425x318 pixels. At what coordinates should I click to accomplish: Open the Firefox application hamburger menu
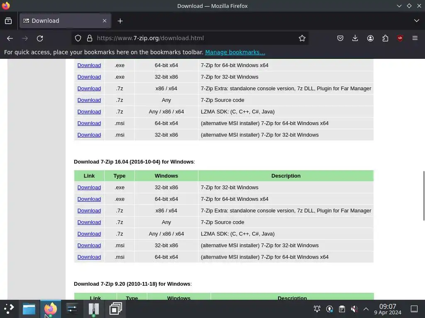(x=415, y=39)
